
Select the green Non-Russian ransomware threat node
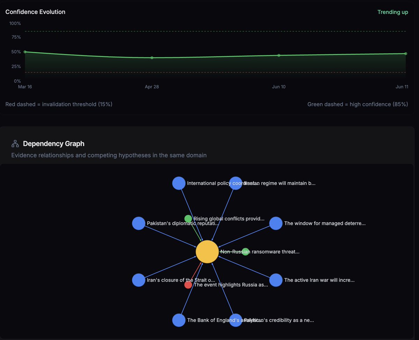(x=245, y=251)
